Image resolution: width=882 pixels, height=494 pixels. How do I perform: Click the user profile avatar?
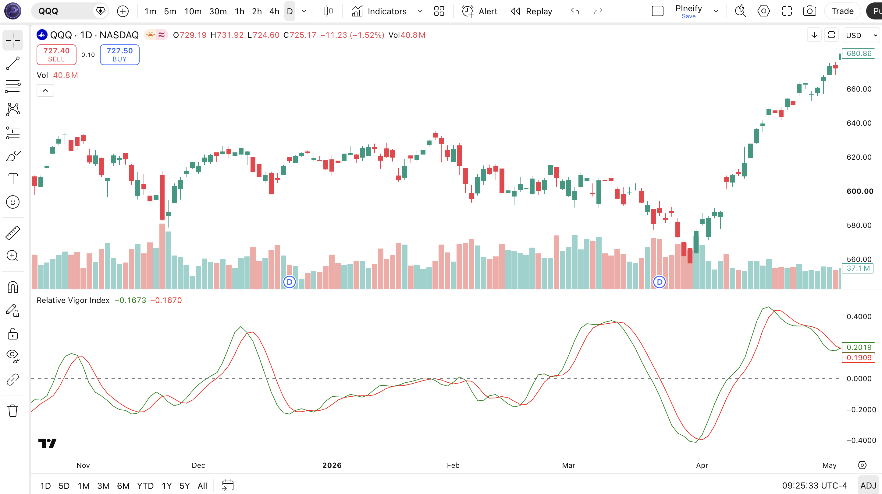pyautogui.click(x=13, y=11)
